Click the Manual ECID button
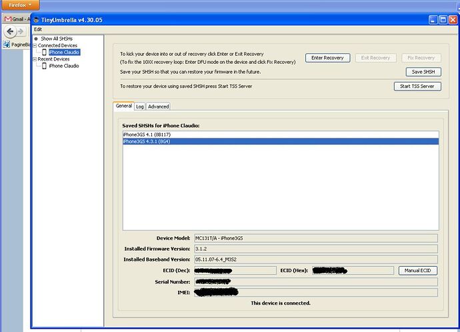The width and height of the screenshot is (460, 332). 418,271
